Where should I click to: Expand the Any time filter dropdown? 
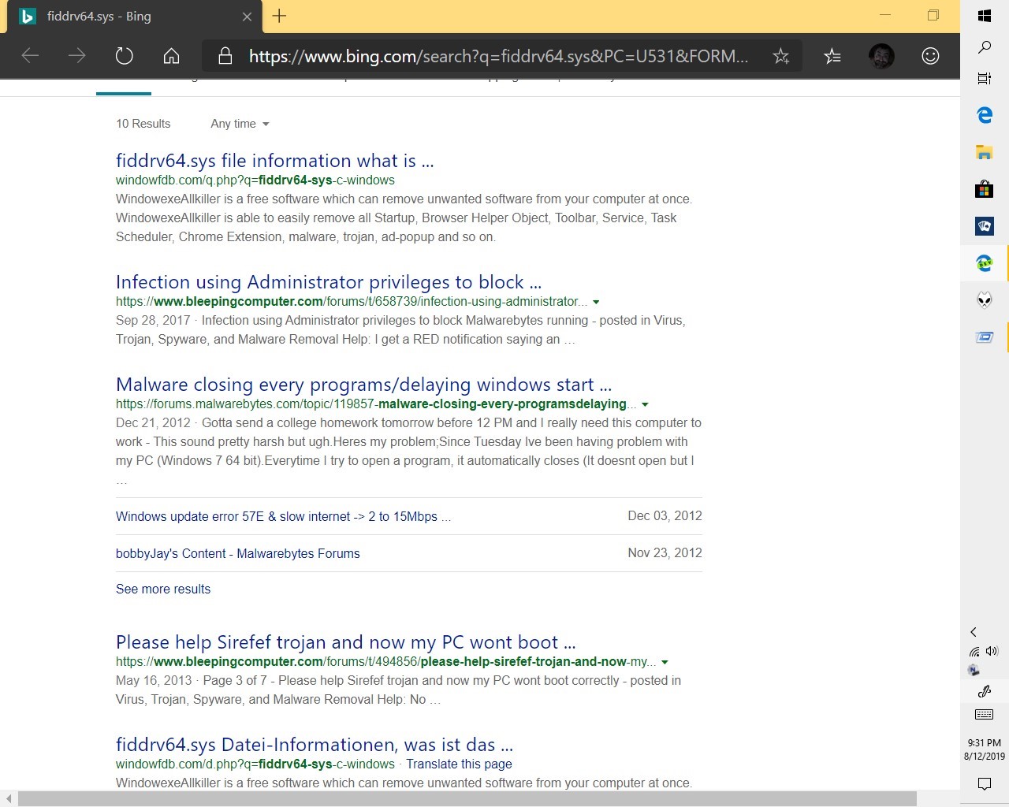click(x=240, y=124)
